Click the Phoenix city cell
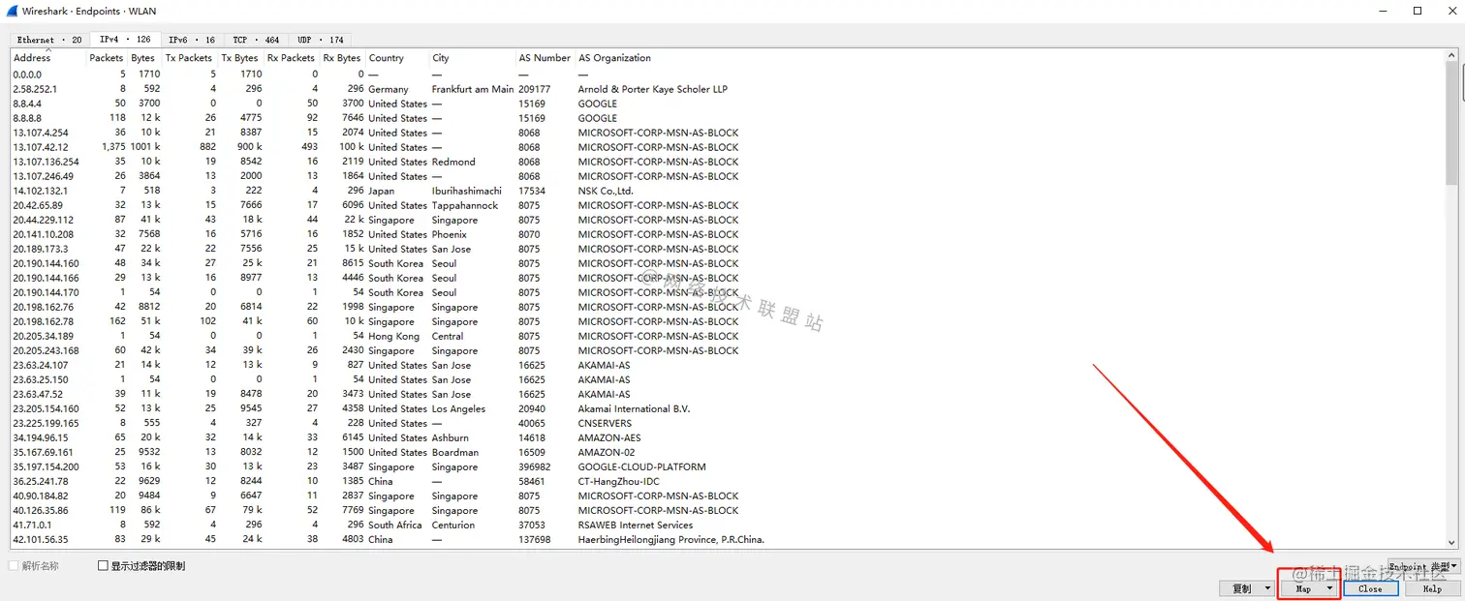Viewport: 1465px width, 601px height. [x=450, y=234]
